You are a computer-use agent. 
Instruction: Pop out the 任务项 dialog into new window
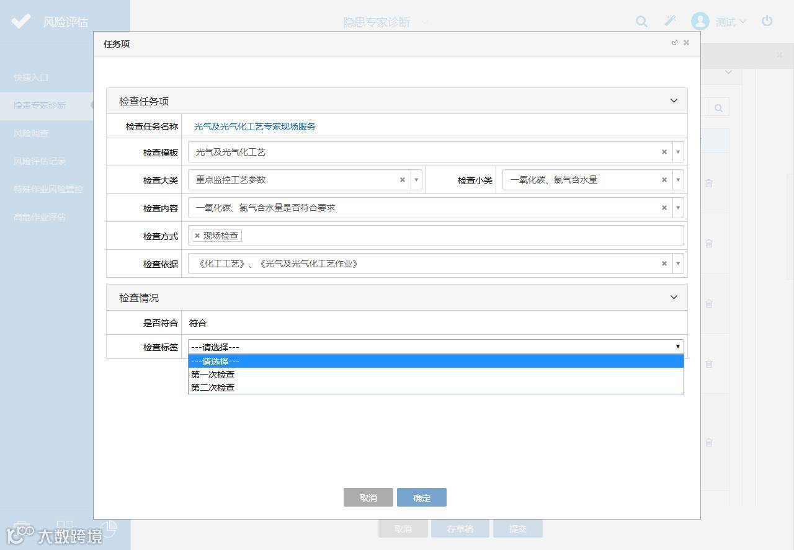(x=675, y=43)
